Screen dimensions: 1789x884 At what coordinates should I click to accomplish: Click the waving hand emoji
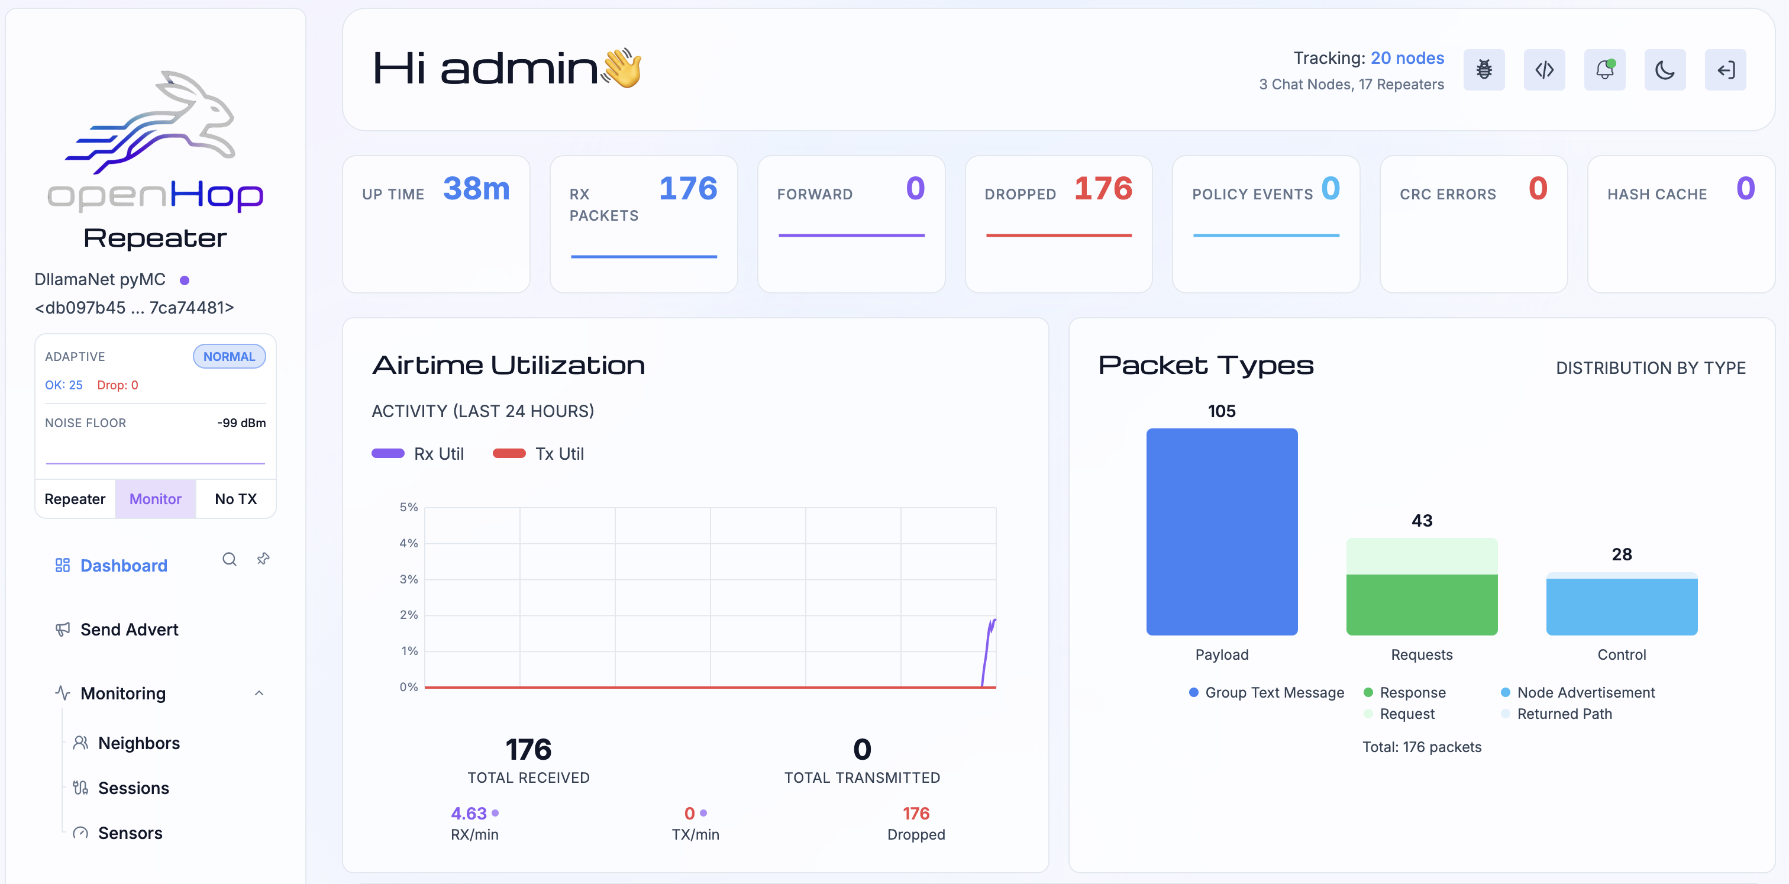(x=623, y=68)
